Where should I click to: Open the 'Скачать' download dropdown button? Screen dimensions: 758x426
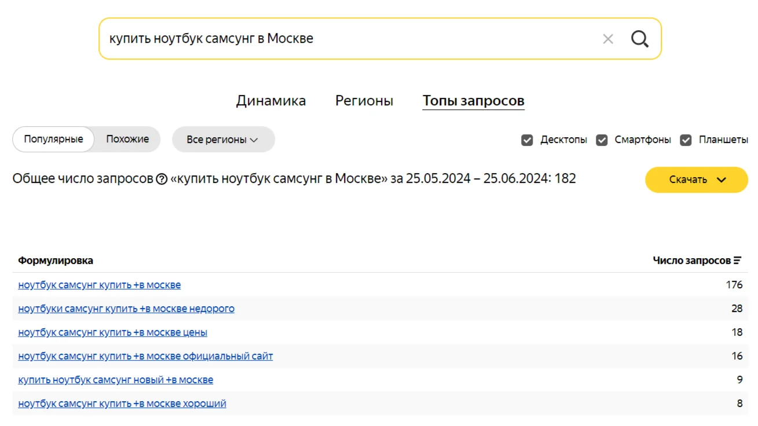click(x=697, y=179)
